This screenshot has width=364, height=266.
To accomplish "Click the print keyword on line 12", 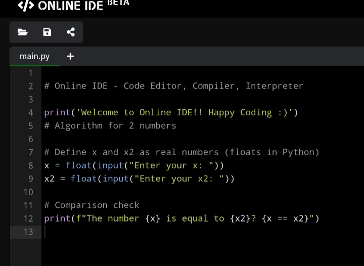I will [x=57, y=218].
